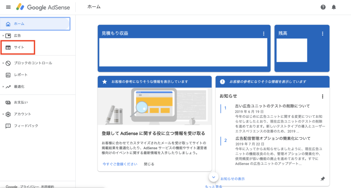Click the 広告 ad unit icon
This screenshot has height=188, width=351.
8,36
